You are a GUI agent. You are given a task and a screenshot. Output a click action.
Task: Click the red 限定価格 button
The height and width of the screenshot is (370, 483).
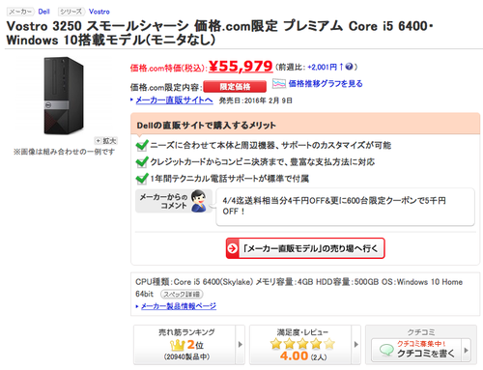235,87
